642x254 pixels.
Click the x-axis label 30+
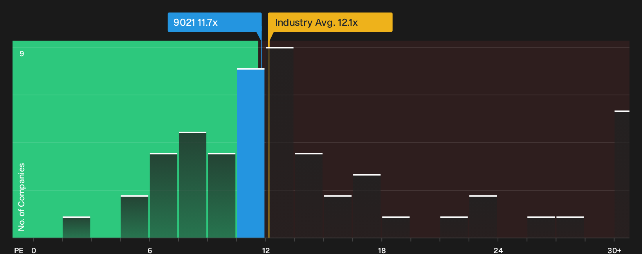click(615, 250)
